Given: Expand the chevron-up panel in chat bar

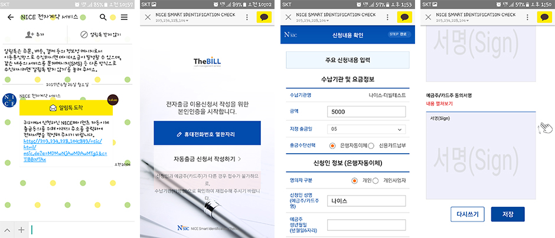Looking at the screenshot, I should pyautogui.click(x=7, y=230).
